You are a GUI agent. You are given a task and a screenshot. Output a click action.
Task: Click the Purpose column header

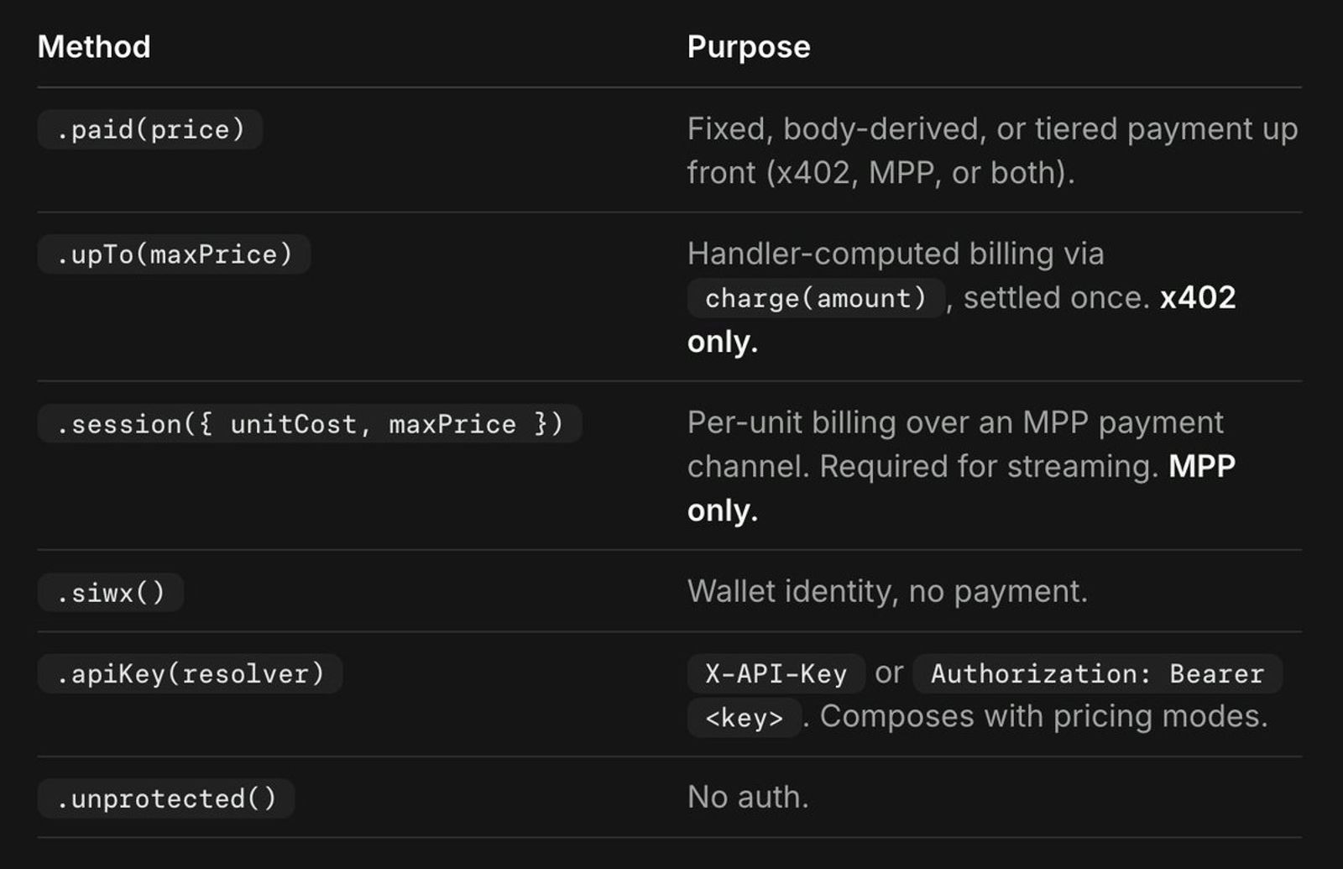coord(749,47)
